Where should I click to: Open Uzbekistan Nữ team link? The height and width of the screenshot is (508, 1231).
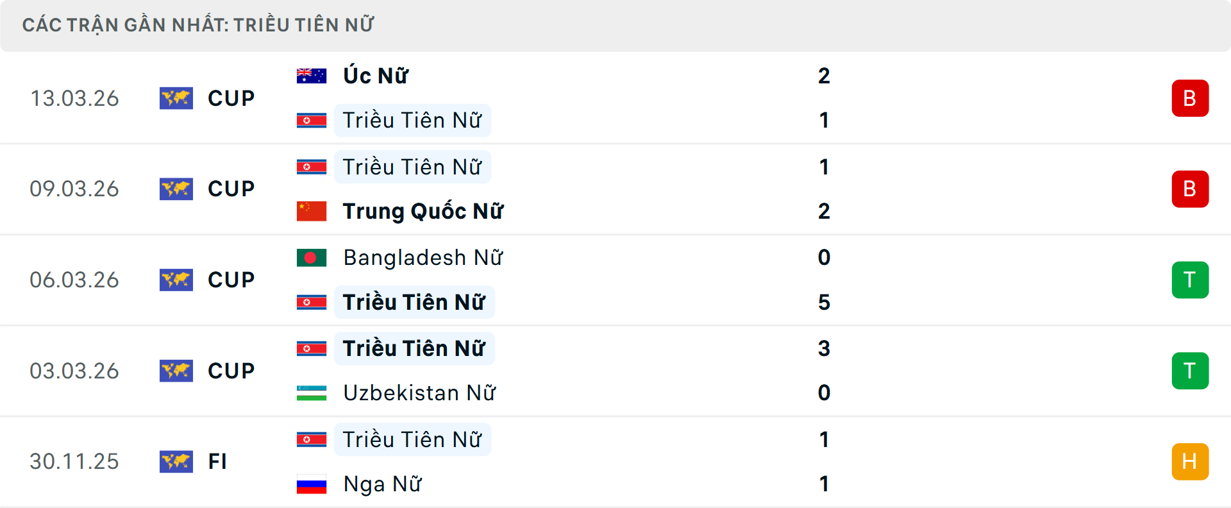point(419,393)
